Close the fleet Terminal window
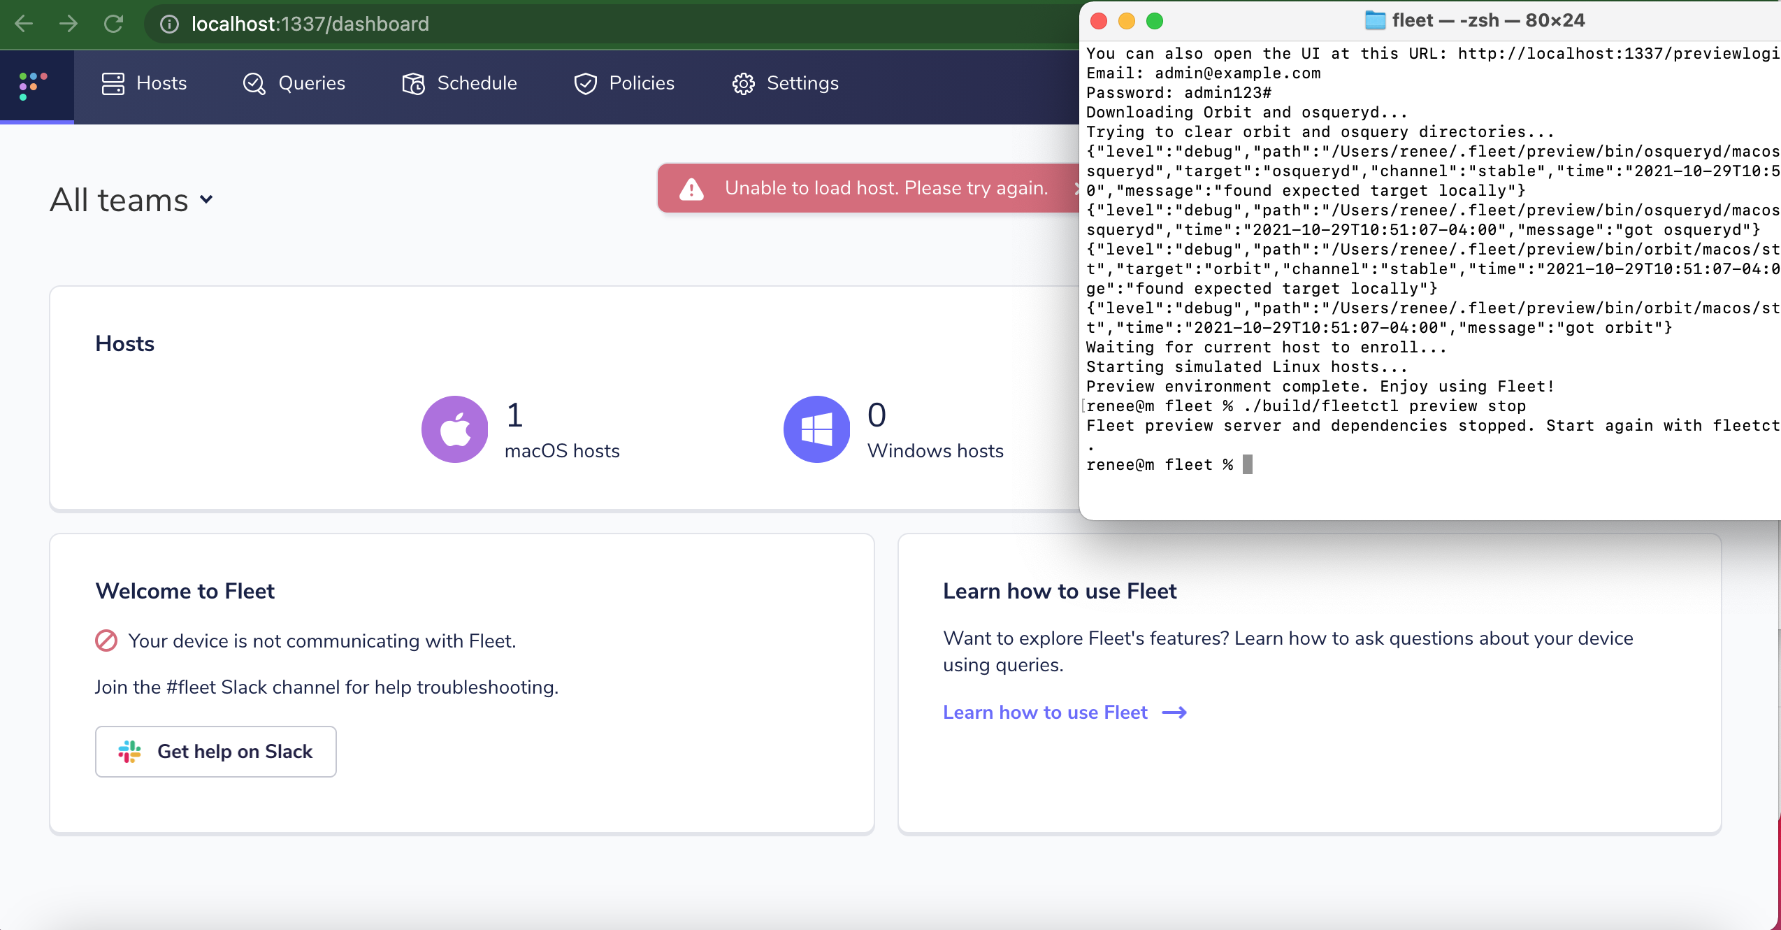The height and width of the screenshot is (930, 1781). point(1099,21)
